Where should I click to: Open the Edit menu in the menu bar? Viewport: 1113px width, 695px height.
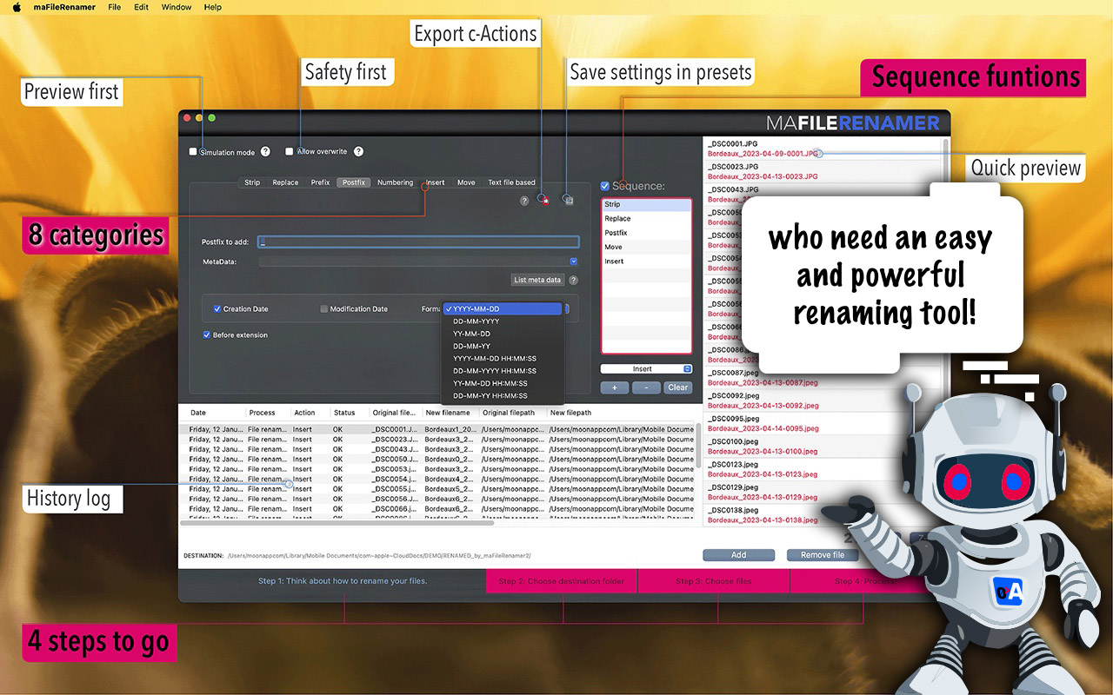coord(141,7)
